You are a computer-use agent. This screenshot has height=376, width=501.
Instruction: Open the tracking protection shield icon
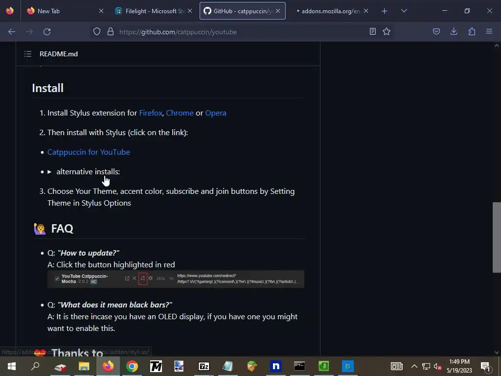click(x=97, y=32)
